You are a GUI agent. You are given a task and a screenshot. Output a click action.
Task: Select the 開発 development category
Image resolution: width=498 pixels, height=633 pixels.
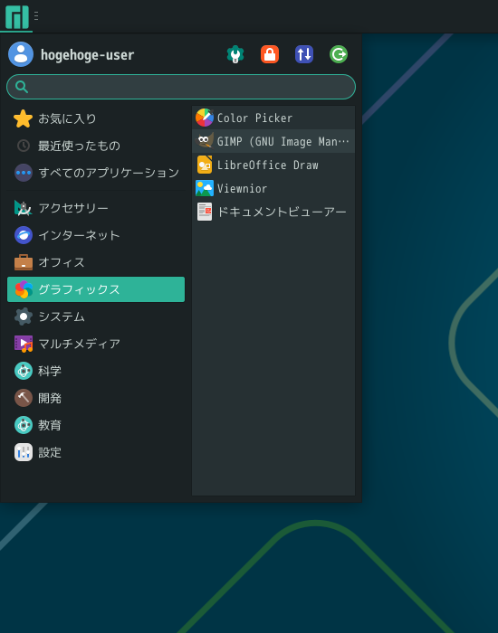click(96, 399)
